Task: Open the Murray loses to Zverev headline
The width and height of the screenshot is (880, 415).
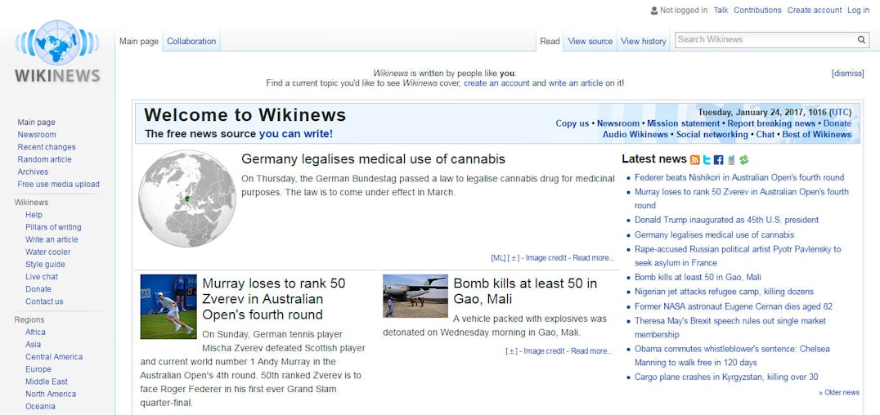Action: tap(273, 298)
